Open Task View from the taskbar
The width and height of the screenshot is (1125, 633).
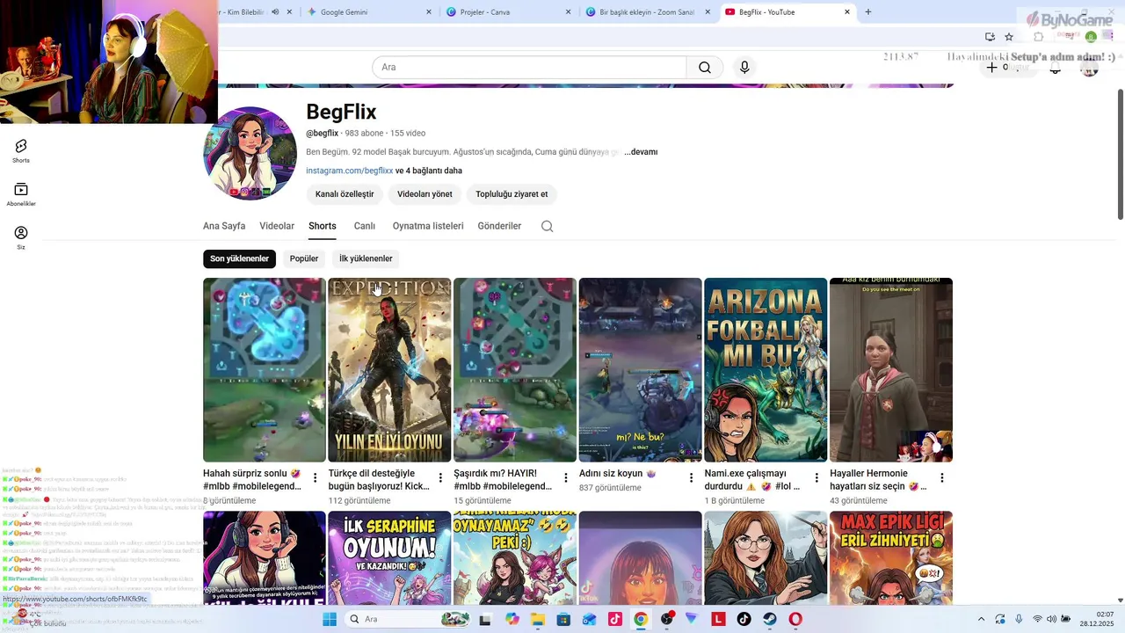click(485, 619)
